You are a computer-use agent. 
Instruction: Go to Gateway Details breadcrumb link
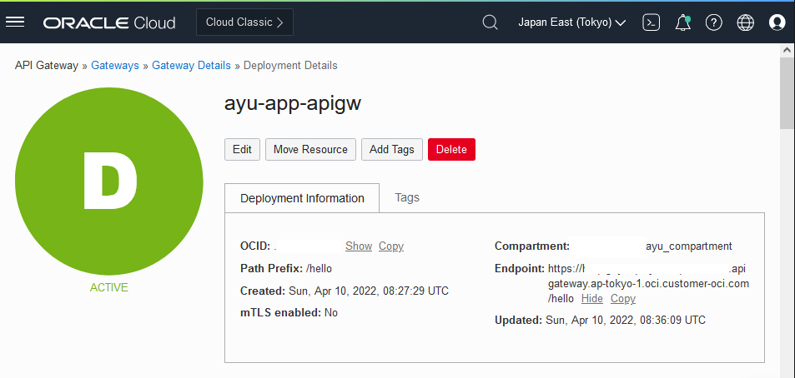pyautogui.click(x=192, y=65)
